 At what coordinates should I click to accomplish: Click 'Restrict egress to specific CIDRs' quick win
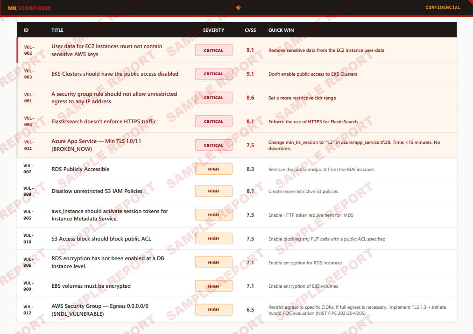coord(357,310)
